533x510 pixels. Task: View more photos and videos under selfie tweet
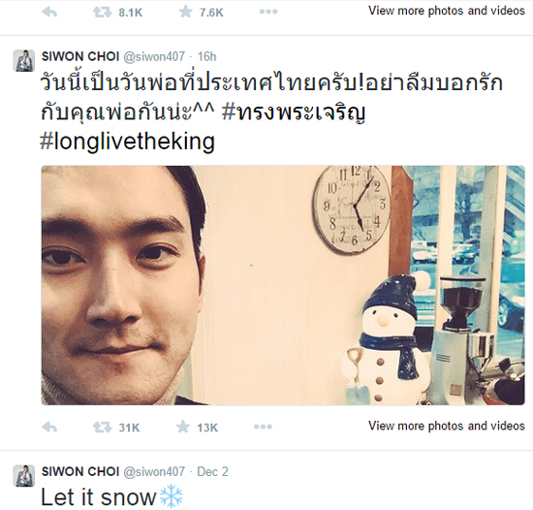click(447, 426)
